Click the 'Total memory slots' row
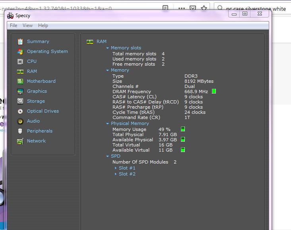The image size is (291, 230). (138, 54)
